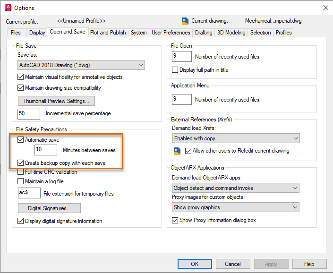Switch to the Plot and Publish tab

pyautogui.click(x=108, y=33)
